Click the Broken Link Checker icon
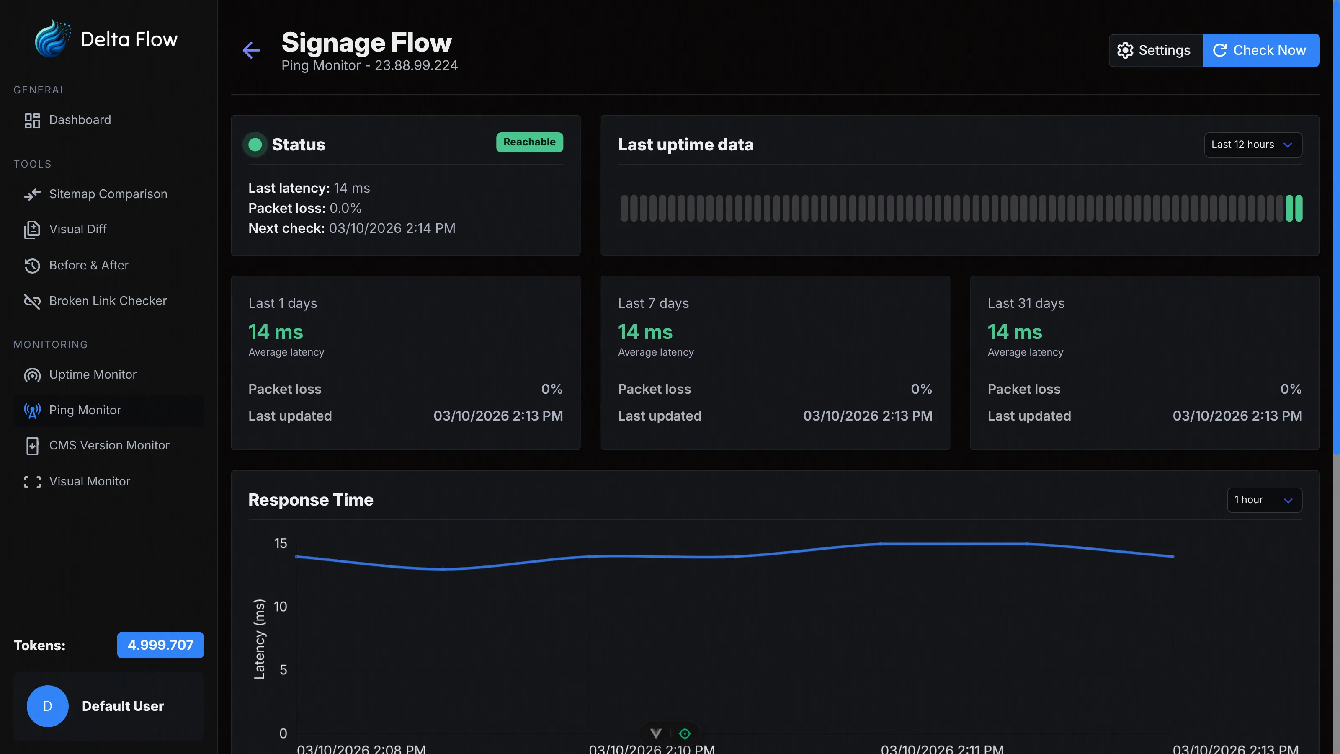 pos(32,301)
